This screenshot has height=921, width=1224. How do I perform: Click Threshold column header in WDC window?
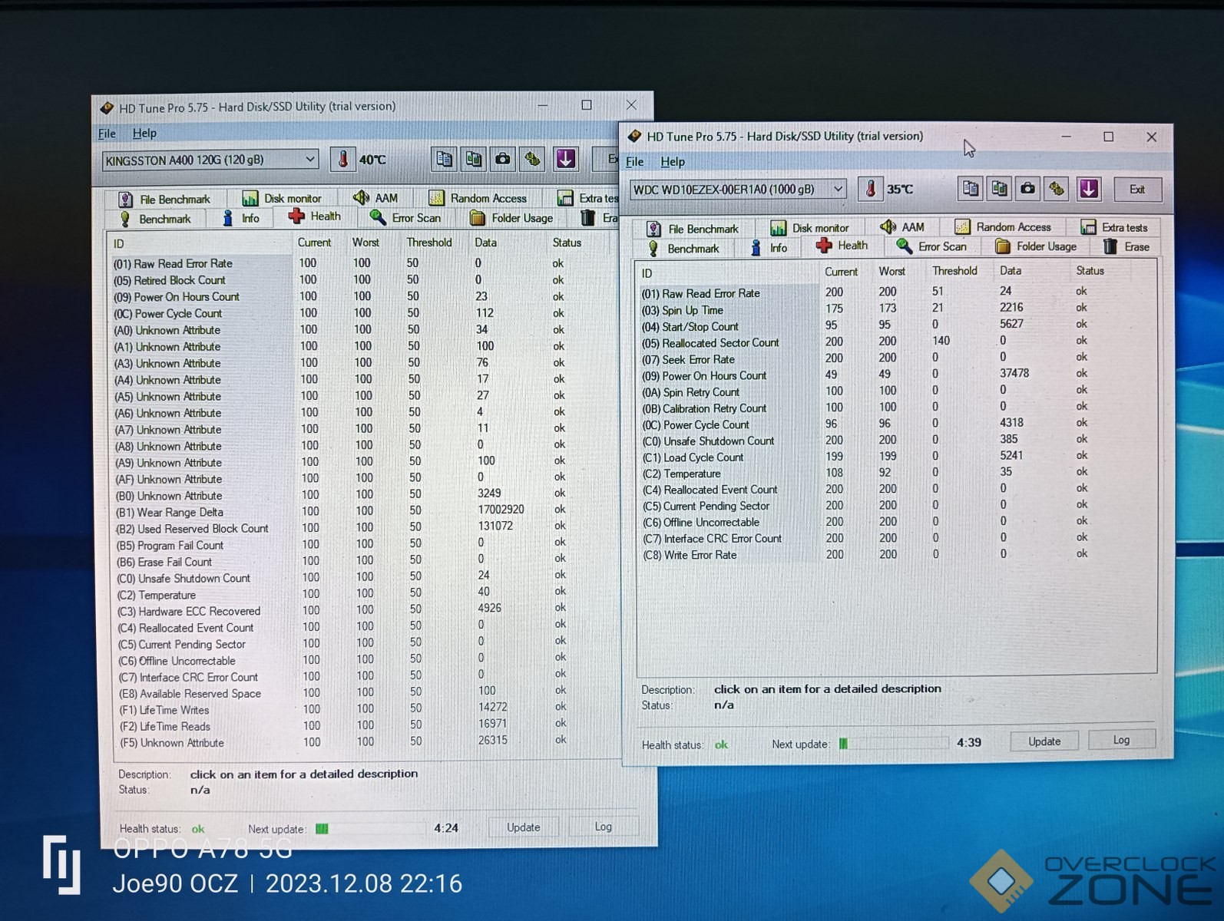pyautogui.click(x=954, y=271)
